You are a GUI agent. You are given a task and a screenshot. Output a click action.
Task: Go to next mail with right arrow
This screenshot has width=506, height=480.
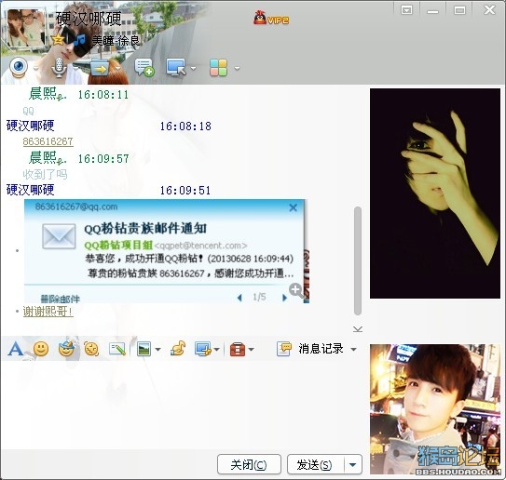(284, 298)
